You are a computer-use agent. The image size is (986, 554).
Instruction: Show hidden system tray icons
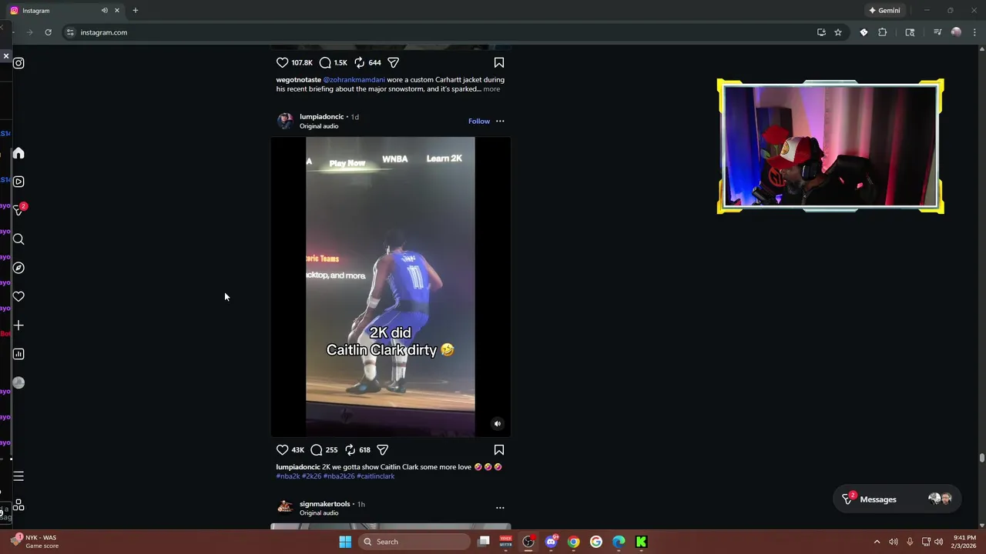[x=877, y=542]
